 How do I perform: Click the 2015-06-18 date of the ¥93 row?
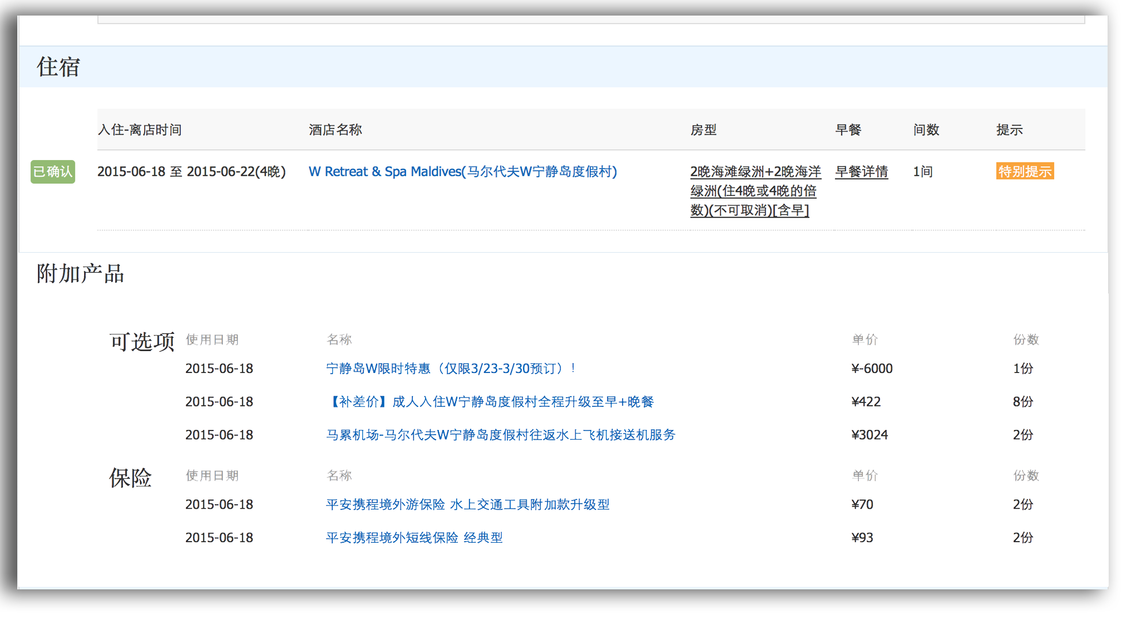click(219, 538)
